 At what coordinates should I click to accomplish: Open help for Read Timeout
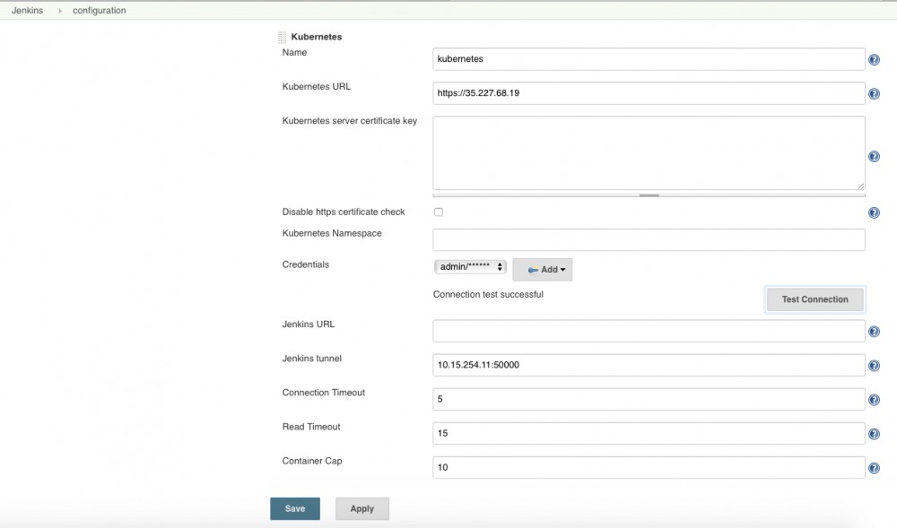point(874,433)
